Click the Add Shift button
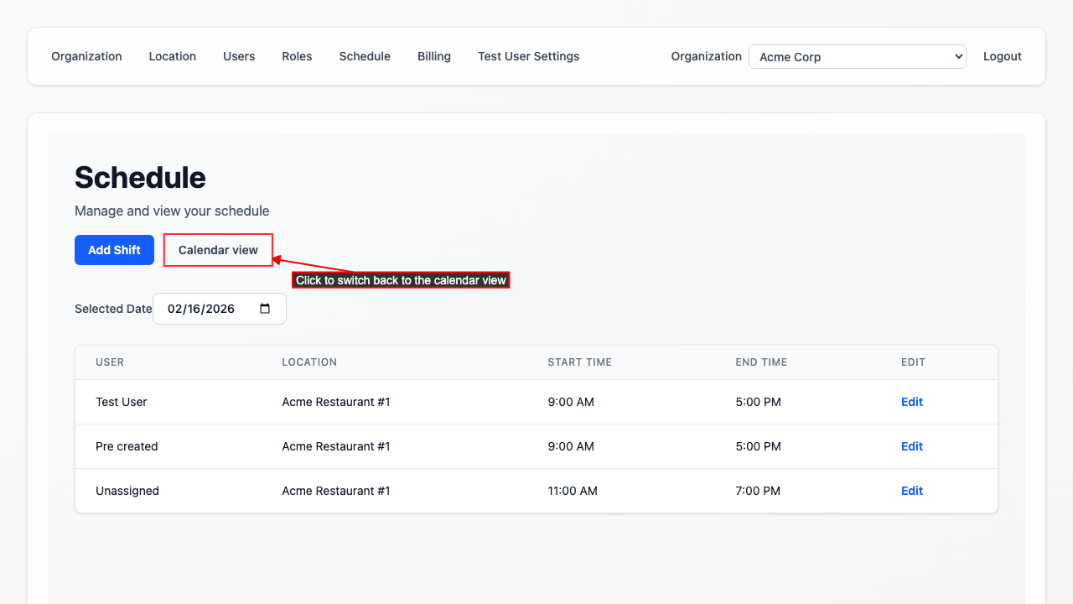The image size is (1073, 604). [114, 249]
